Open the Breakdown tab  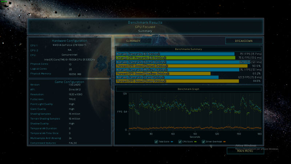244,41
